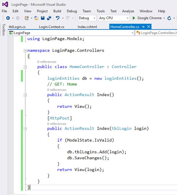Click 0 references above Index() method

click(x=57, y=90)
